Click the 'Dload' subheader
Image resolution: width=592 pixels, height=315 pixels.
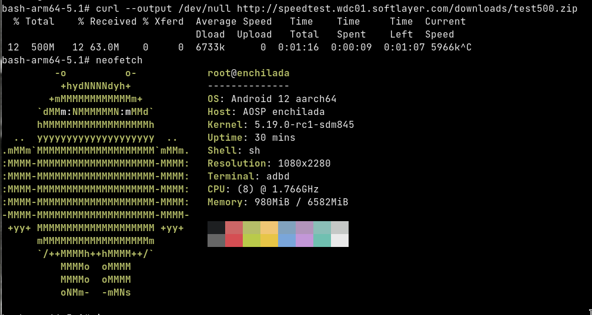[210, 34]
